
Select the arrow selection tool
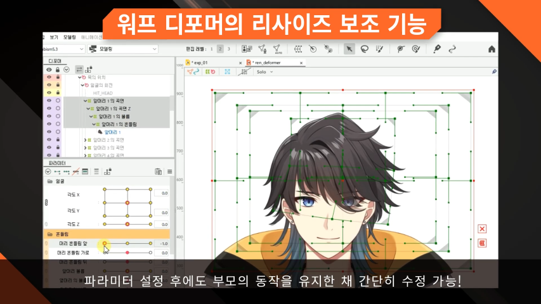[349, 49]
